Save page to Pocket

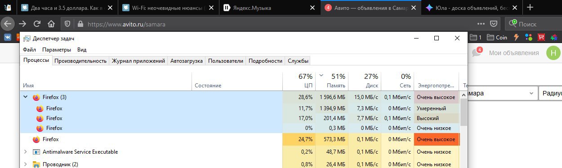494,24
